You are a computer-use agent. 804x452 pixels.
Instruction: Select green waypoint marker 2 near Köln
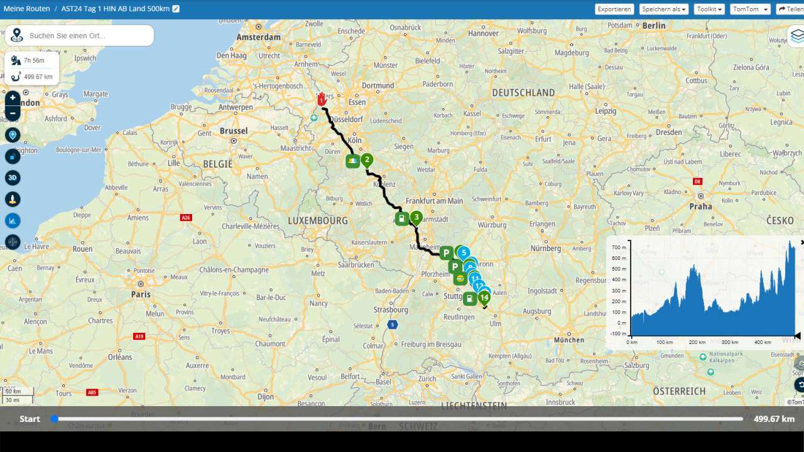367,161
